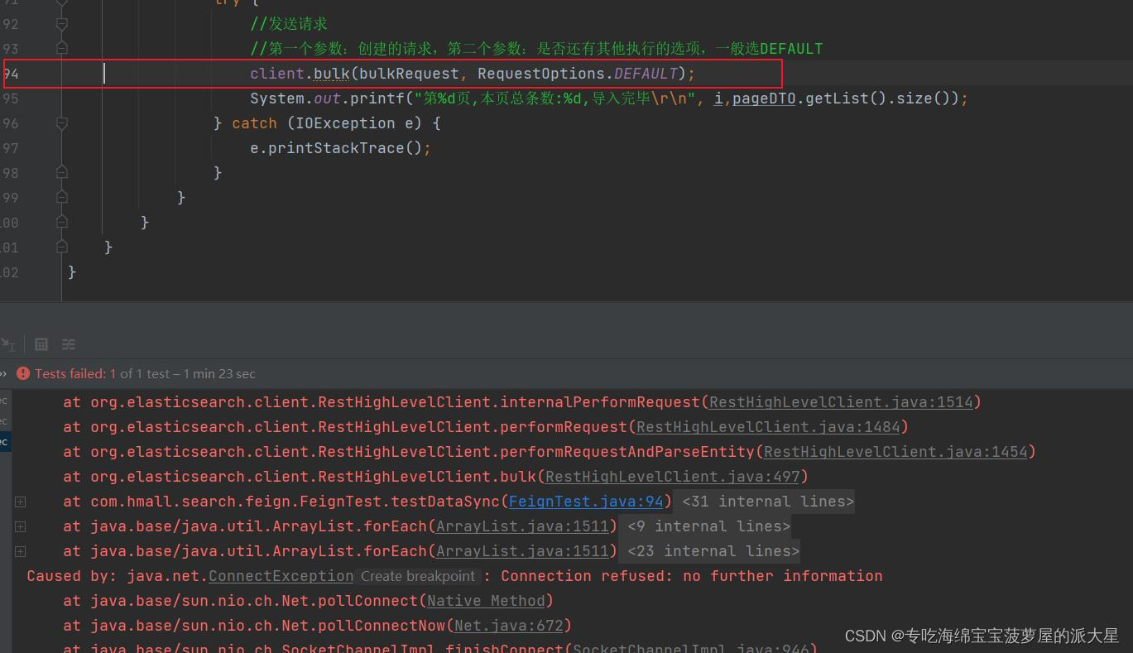This screenshot has width=1133, height=653.
Task: Open RestHighLevelClient.java:1484 link
Action: (768, 427)
